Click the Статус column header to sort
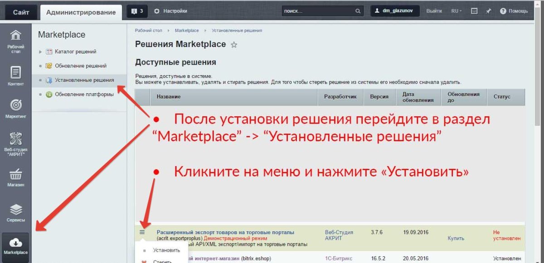The height and width of the screenshot is (263, 544). 503,97
